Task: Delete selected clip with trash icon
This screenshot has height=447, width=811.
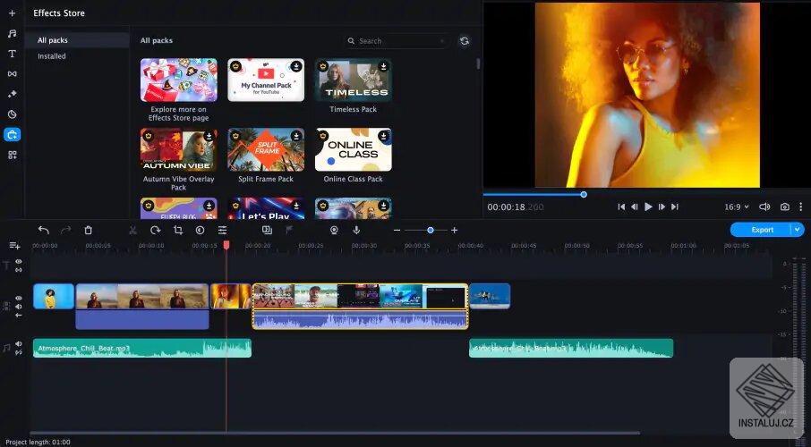Action: point(89,231)
